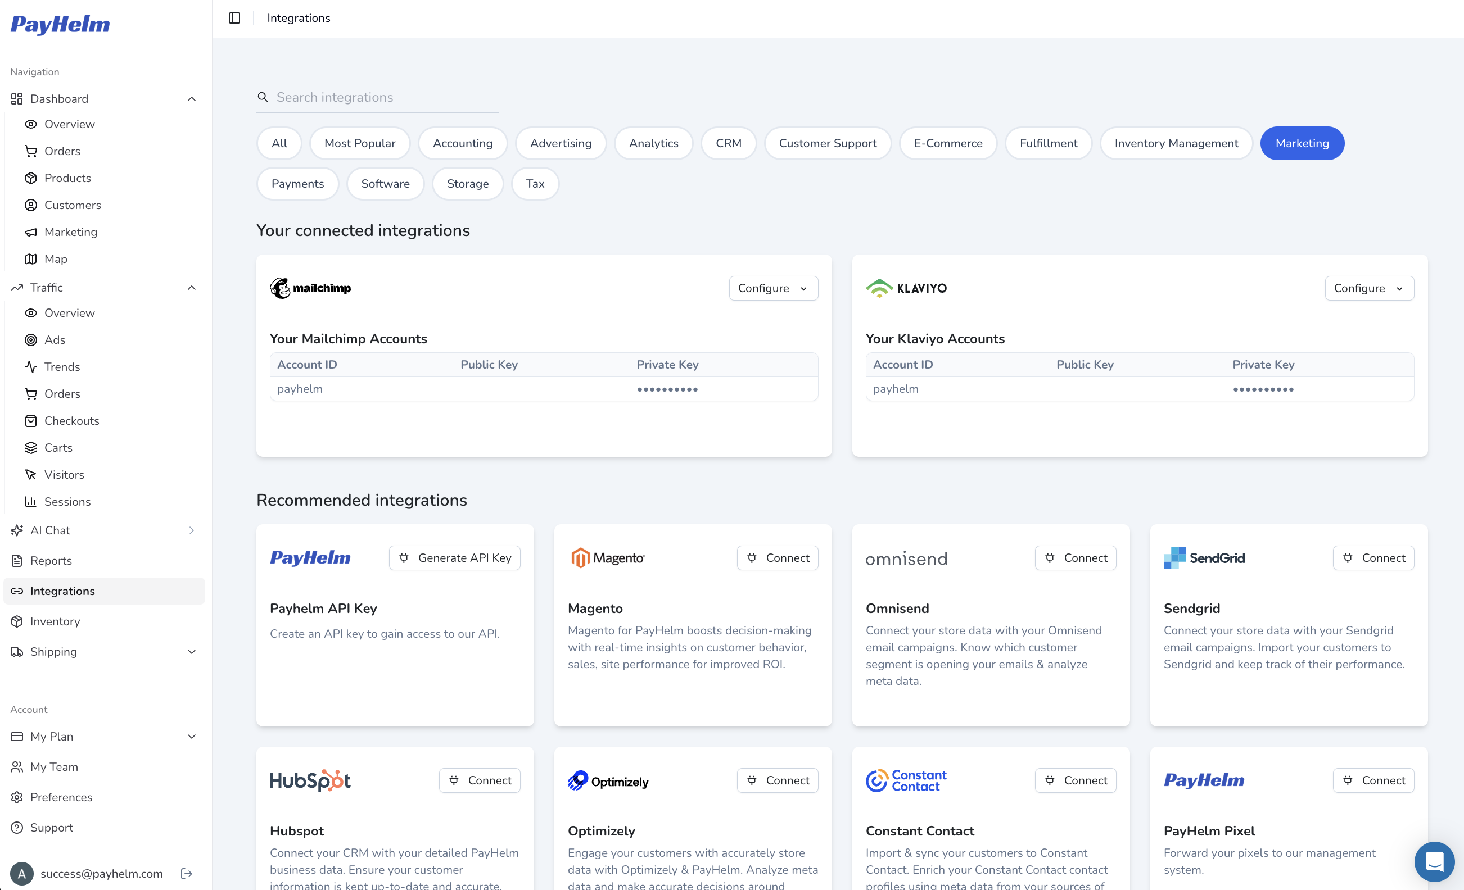Focus the Search integrations field

(x=378, y=97)
